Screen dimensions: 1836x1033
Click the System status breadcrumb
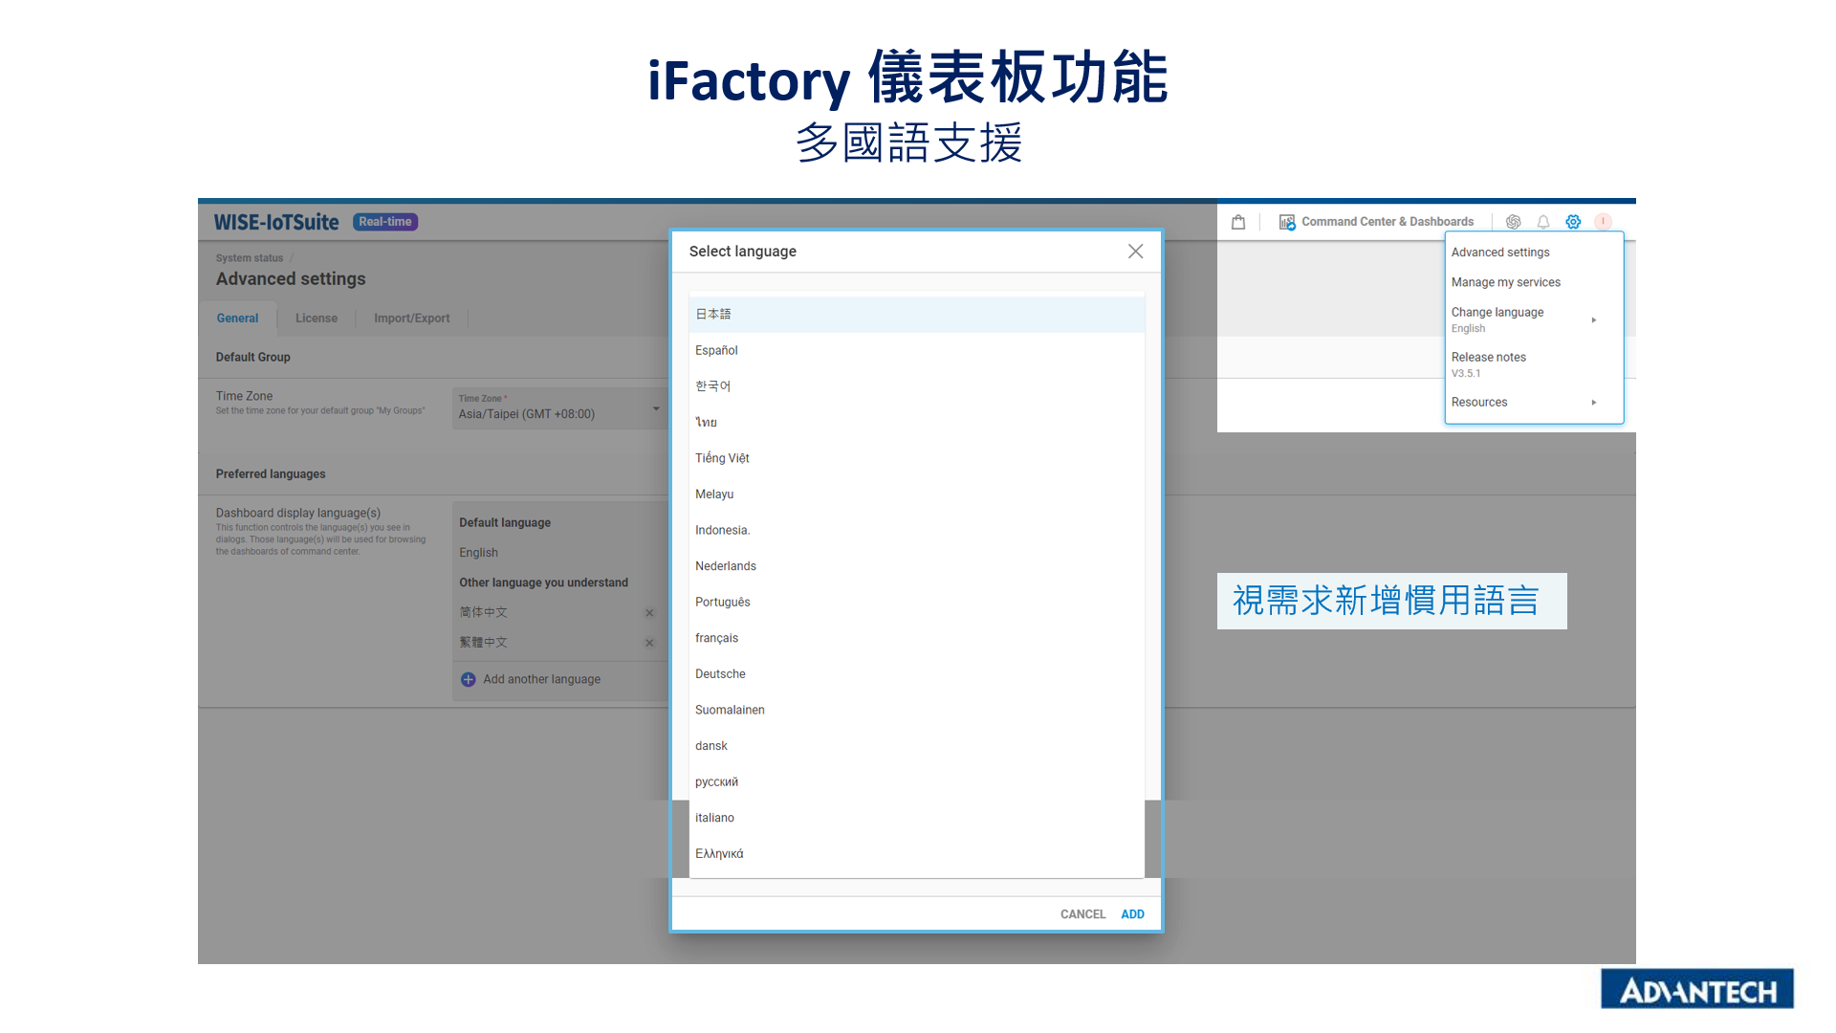coord(250,258)
